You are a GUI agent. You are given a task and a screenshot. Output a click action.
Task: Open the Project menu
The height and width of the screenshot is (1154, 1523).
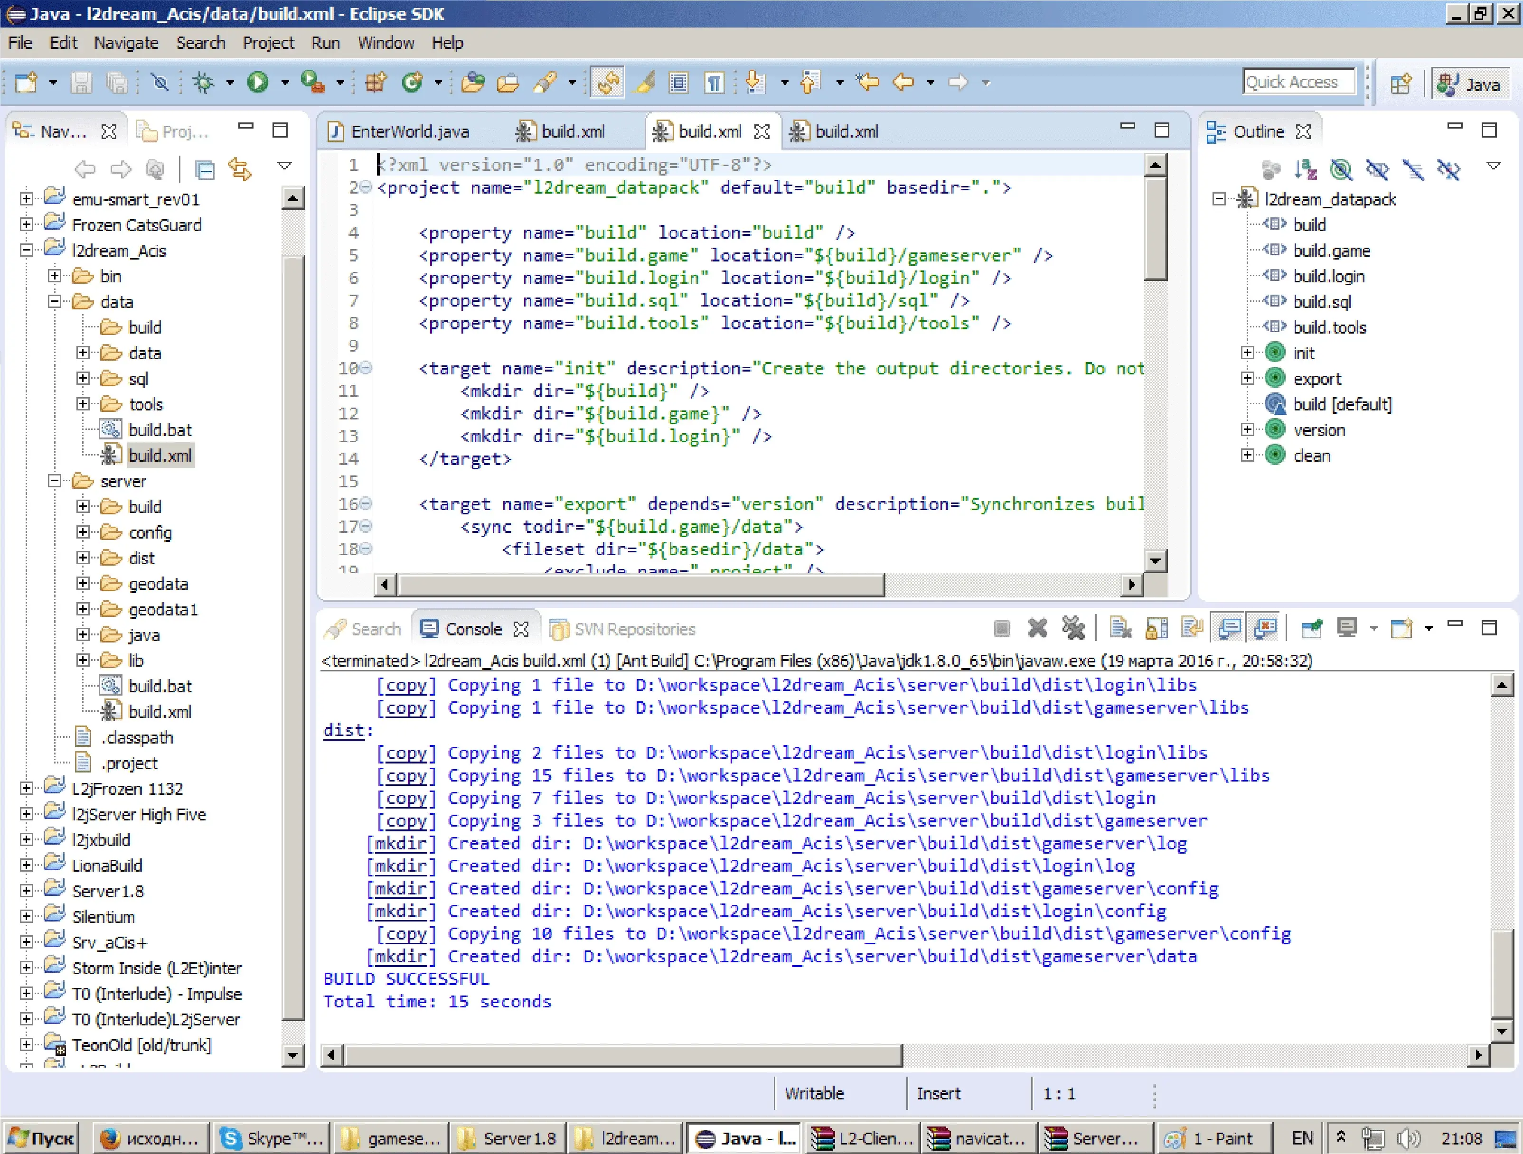(268, 43)
